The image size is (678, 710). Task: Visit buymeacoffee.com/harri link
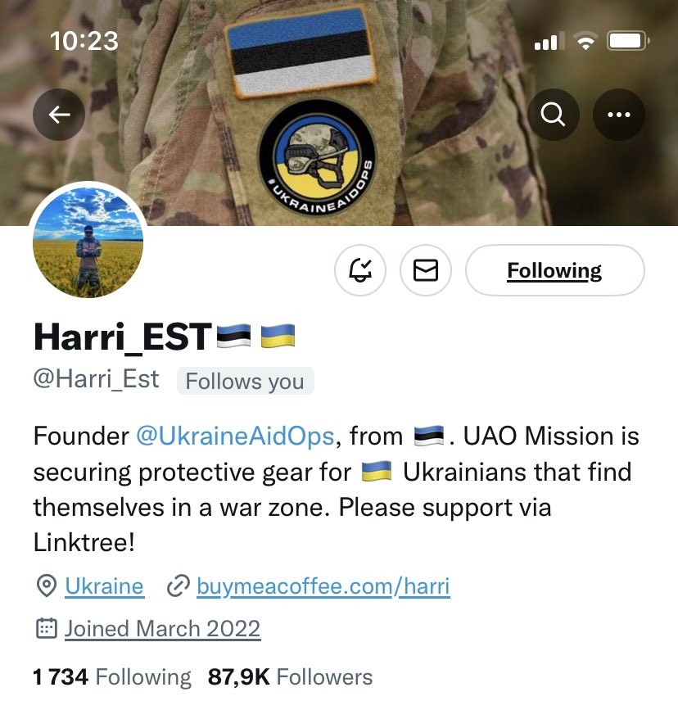(323, 586)
